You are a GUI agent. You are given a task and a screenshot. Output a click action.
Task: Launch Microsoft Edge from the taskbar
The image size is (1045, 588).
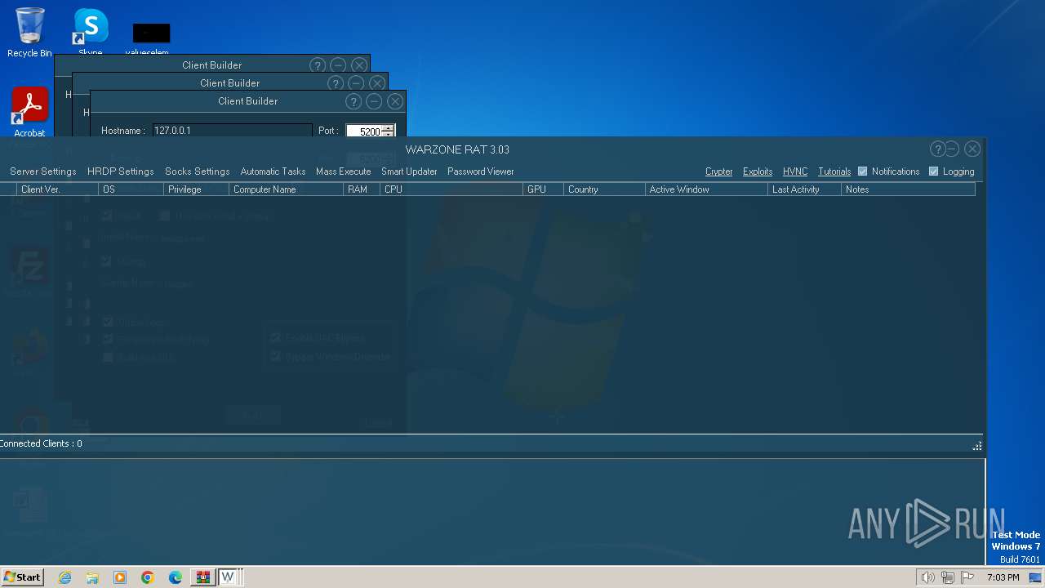coord(176,577)
